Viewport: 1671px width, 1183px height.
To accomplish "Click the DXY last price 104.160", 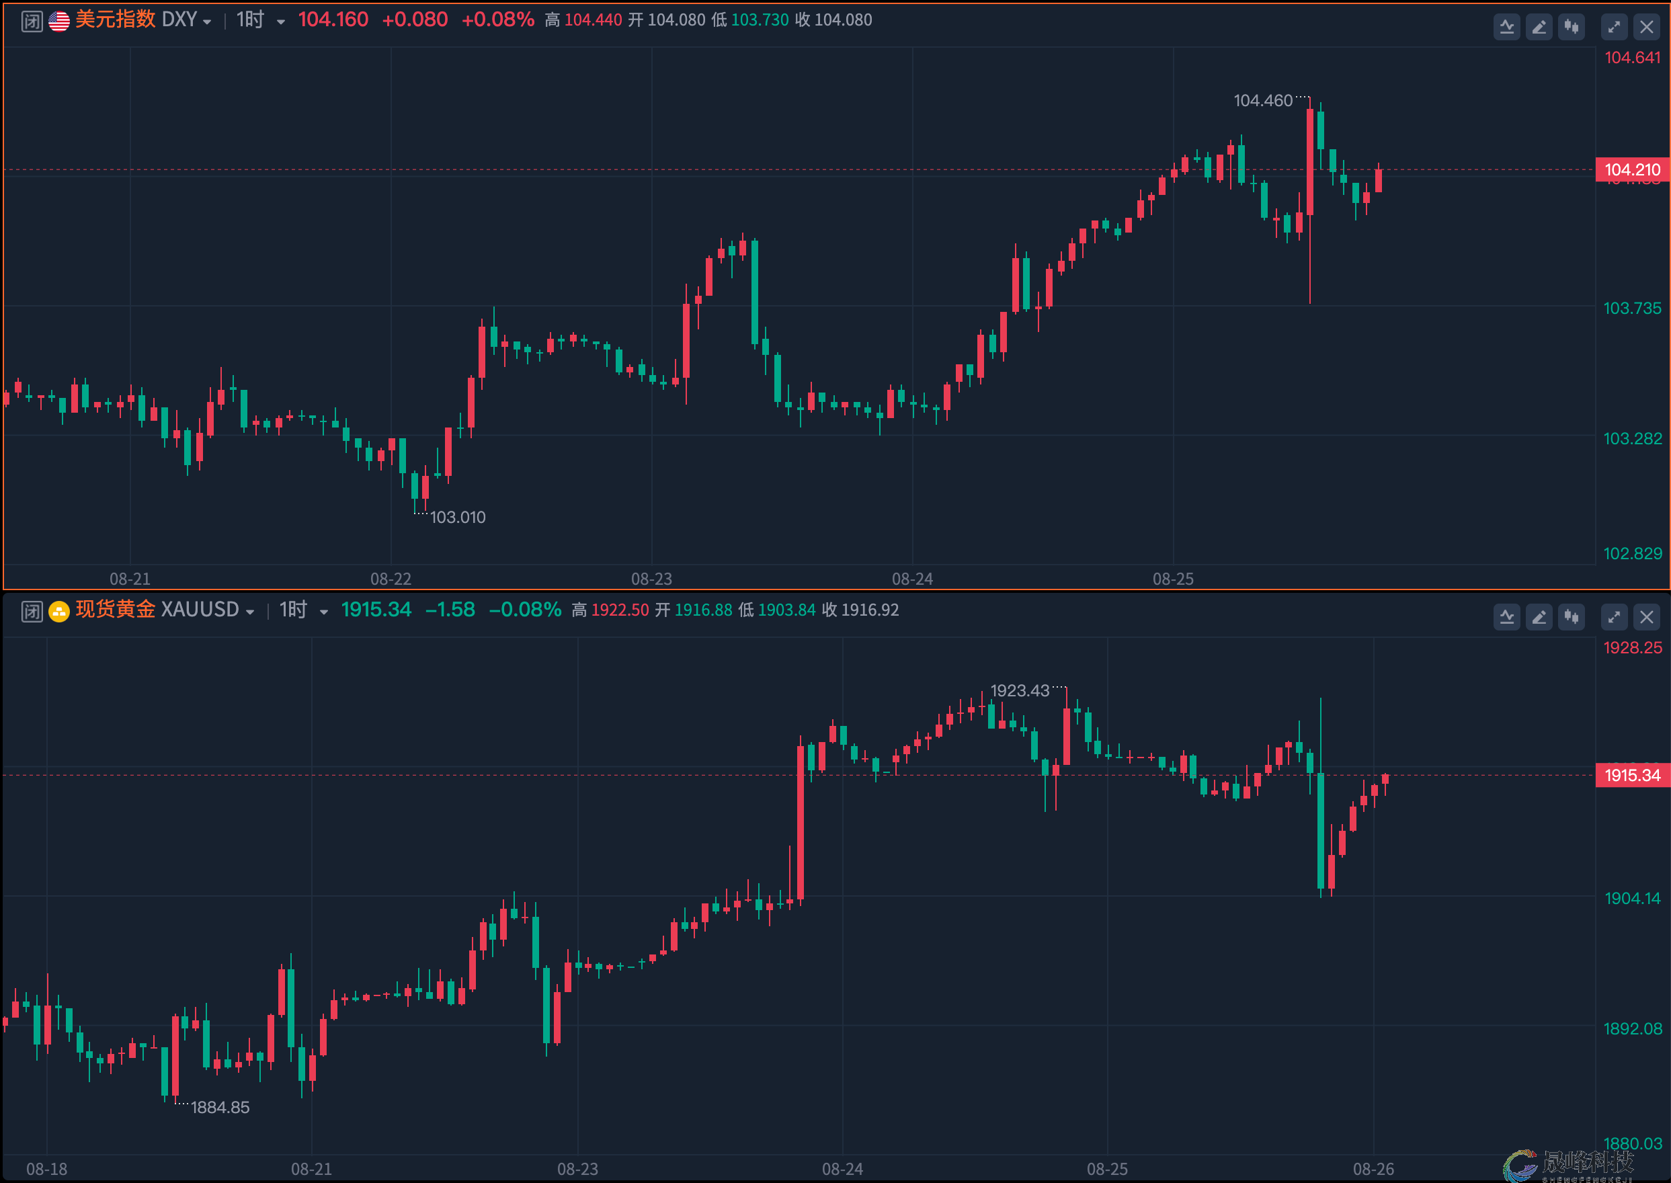I will pyautogui.click(x=333, y=19).
